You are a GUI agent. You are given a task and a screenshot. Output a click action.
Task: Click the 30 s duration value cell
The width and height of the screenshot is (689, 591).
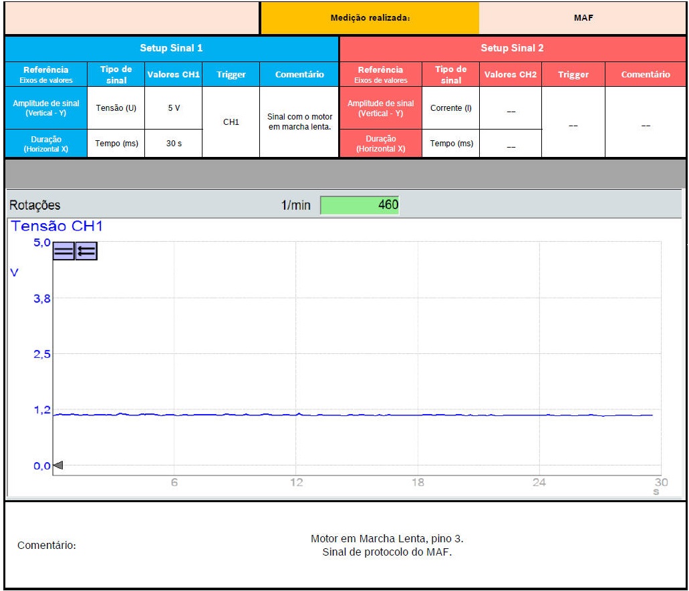coord(173,144)
